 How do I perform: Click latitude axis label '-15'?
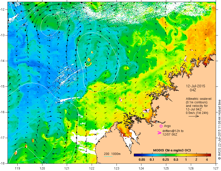(x=3, y=87)
